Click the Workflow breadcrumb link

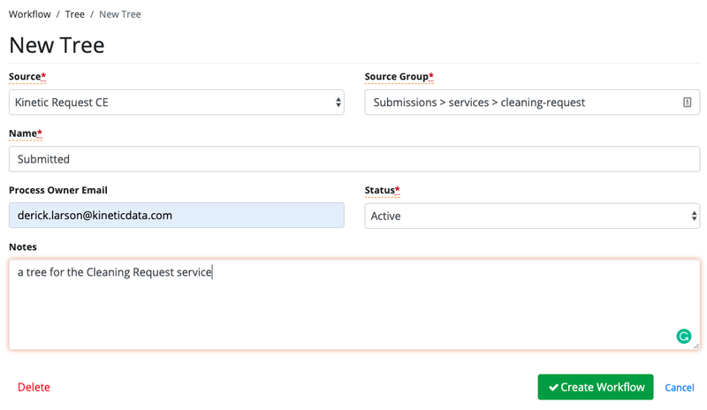coord(30,14)
